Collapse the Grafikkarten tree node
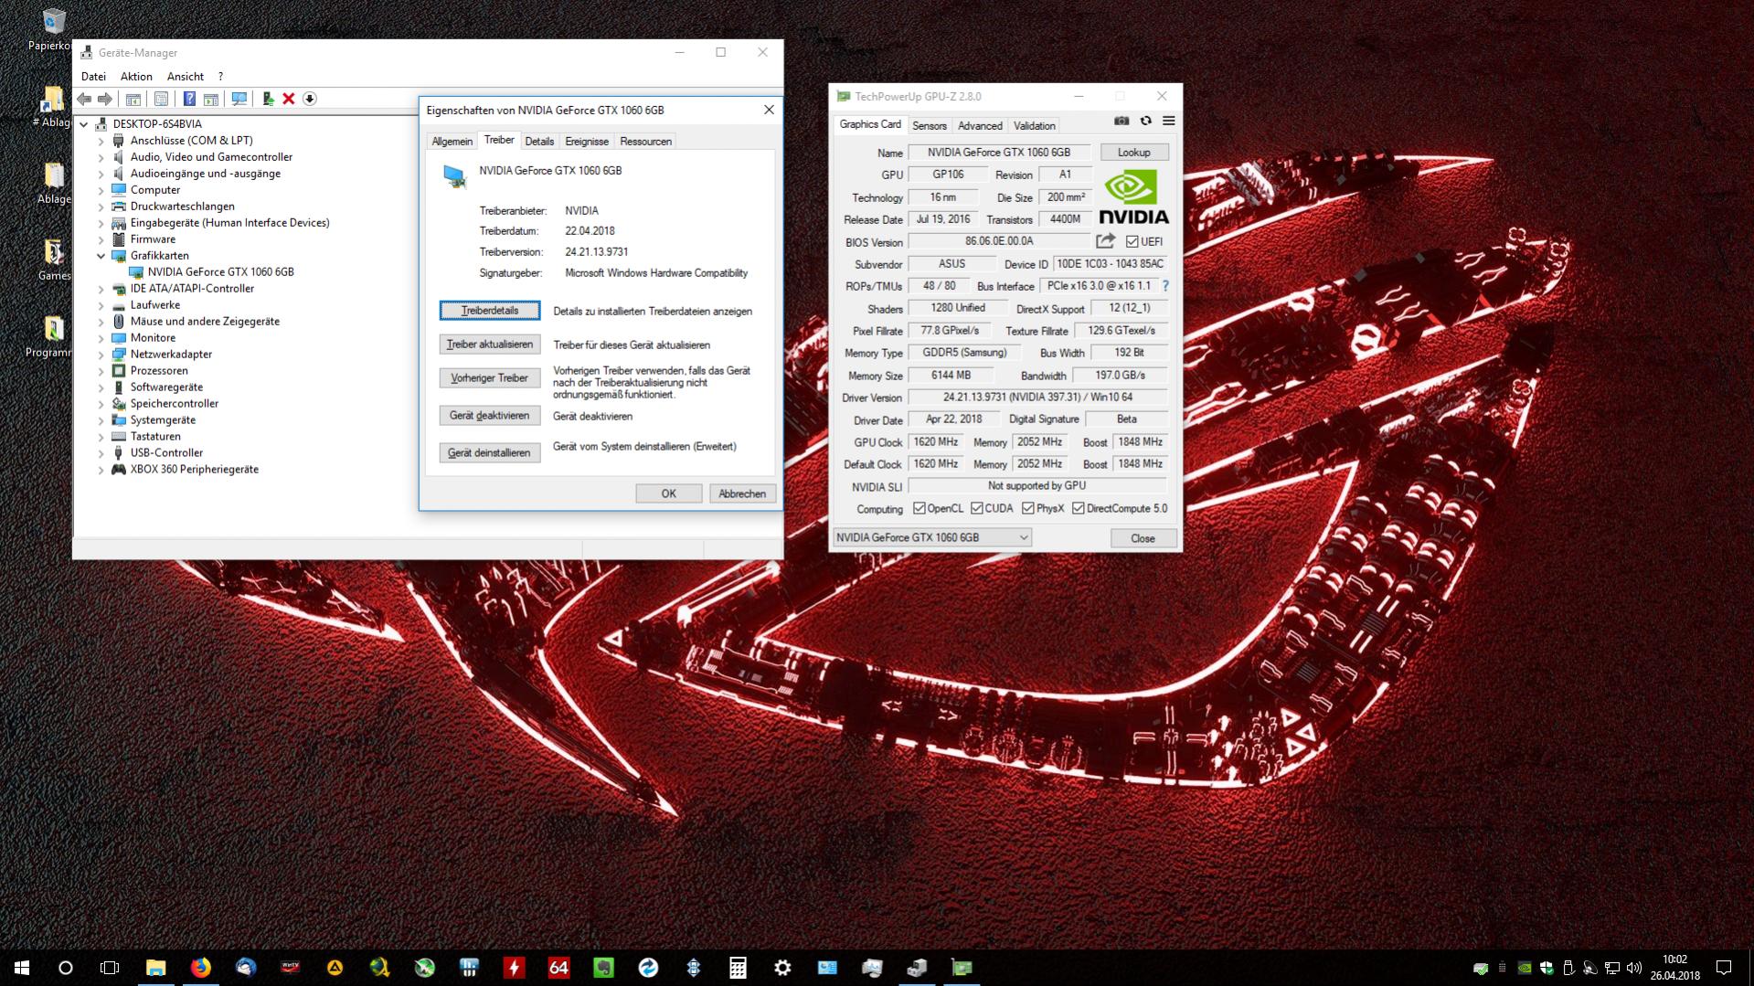1754x986 pixels. 101,256
